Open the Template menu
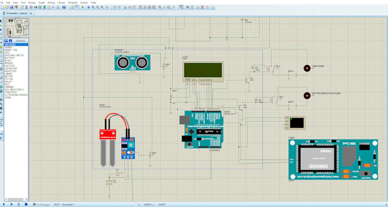388x207 pixels. [x=73, y=2]
